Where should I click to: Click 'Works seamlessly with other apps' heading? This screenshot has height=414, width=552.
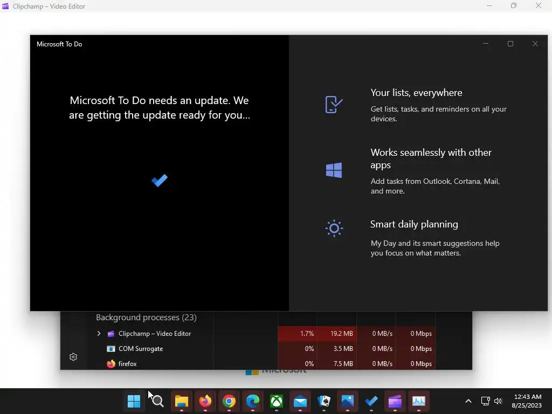[x=431, y=158]
